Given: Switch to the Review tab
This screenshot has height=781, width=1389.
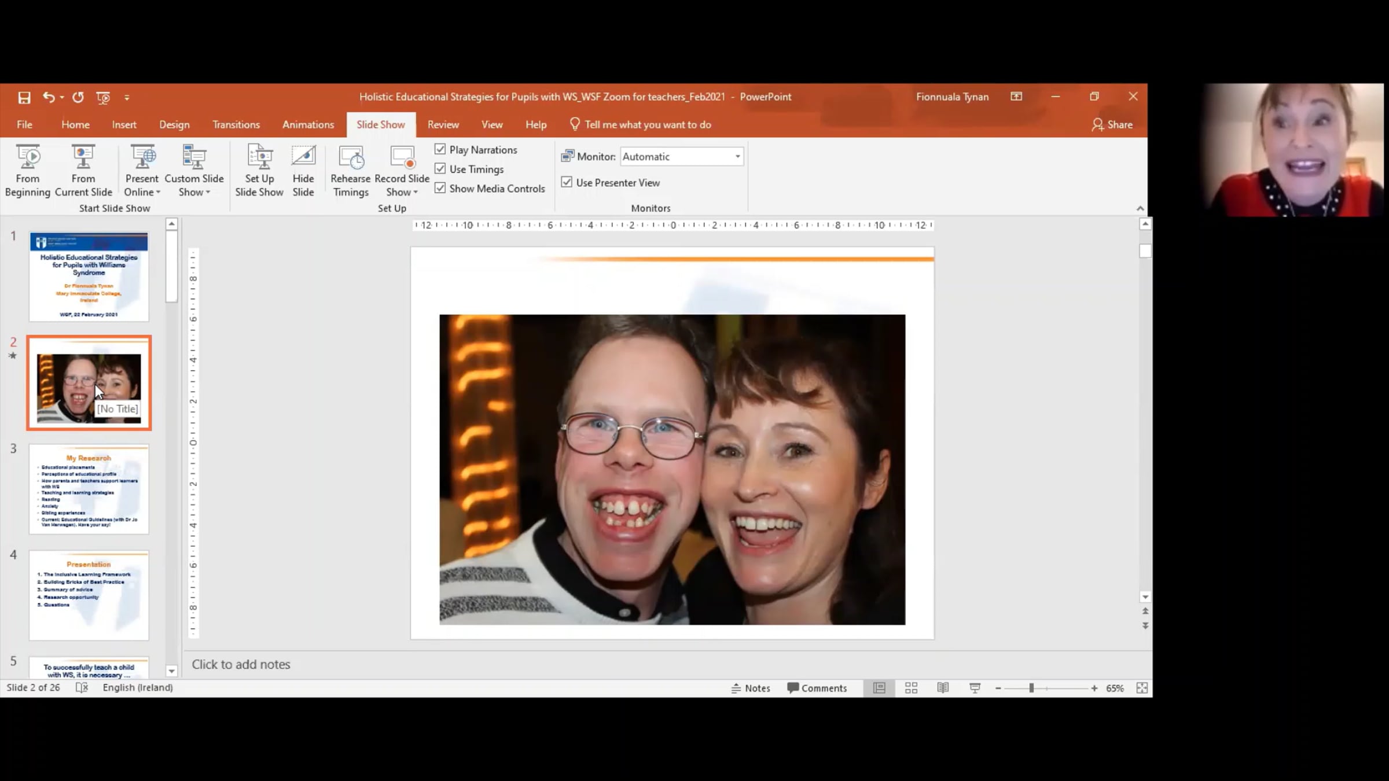Looking at the screenshot, I should point(443,124).
